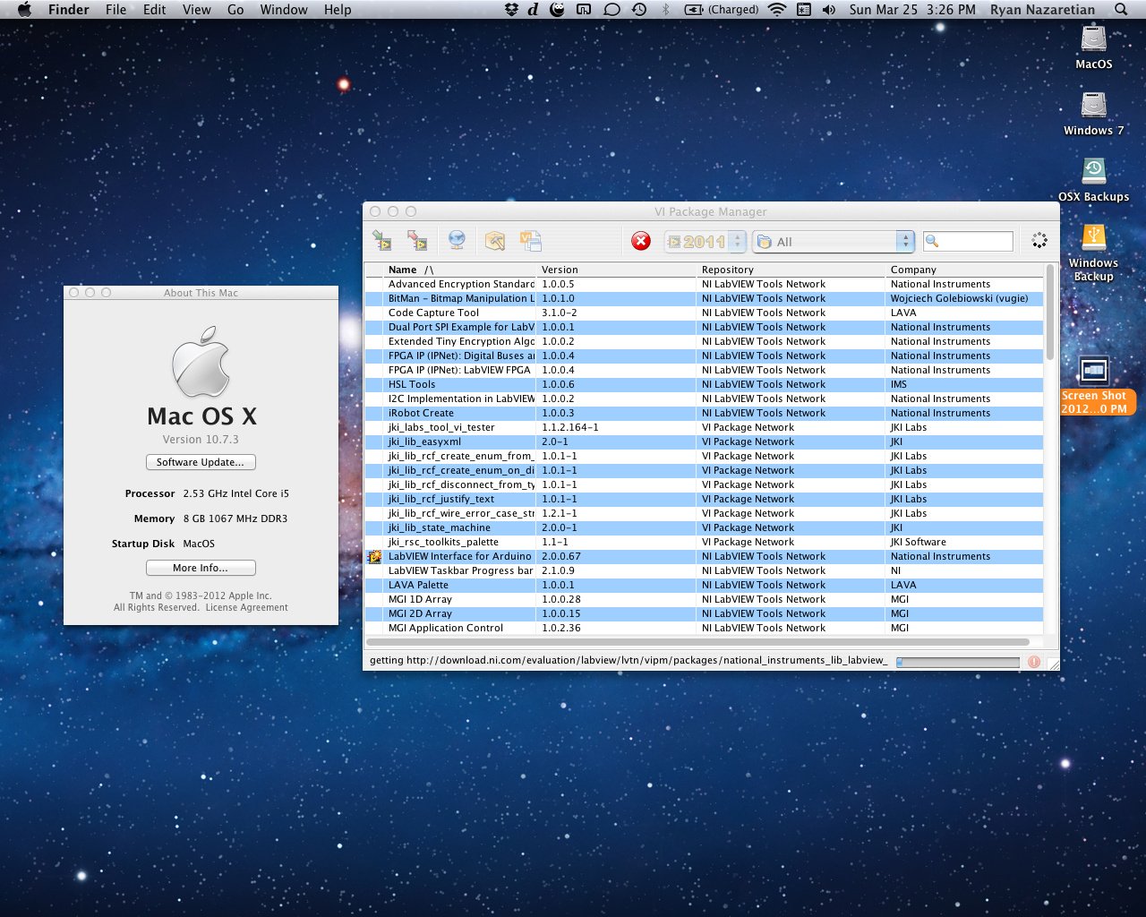
Task: Open the Finder menu
Action: [x=68, y=10]
